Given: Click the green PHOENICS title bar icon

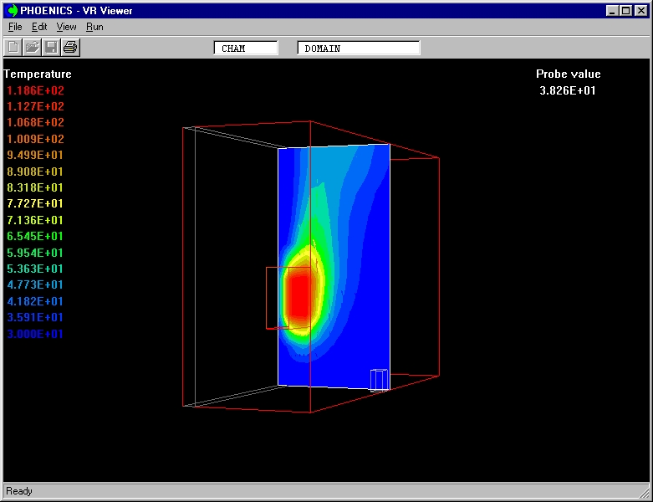Looking at the screenshot, I should pyautogui.click(x=13, y=11).
